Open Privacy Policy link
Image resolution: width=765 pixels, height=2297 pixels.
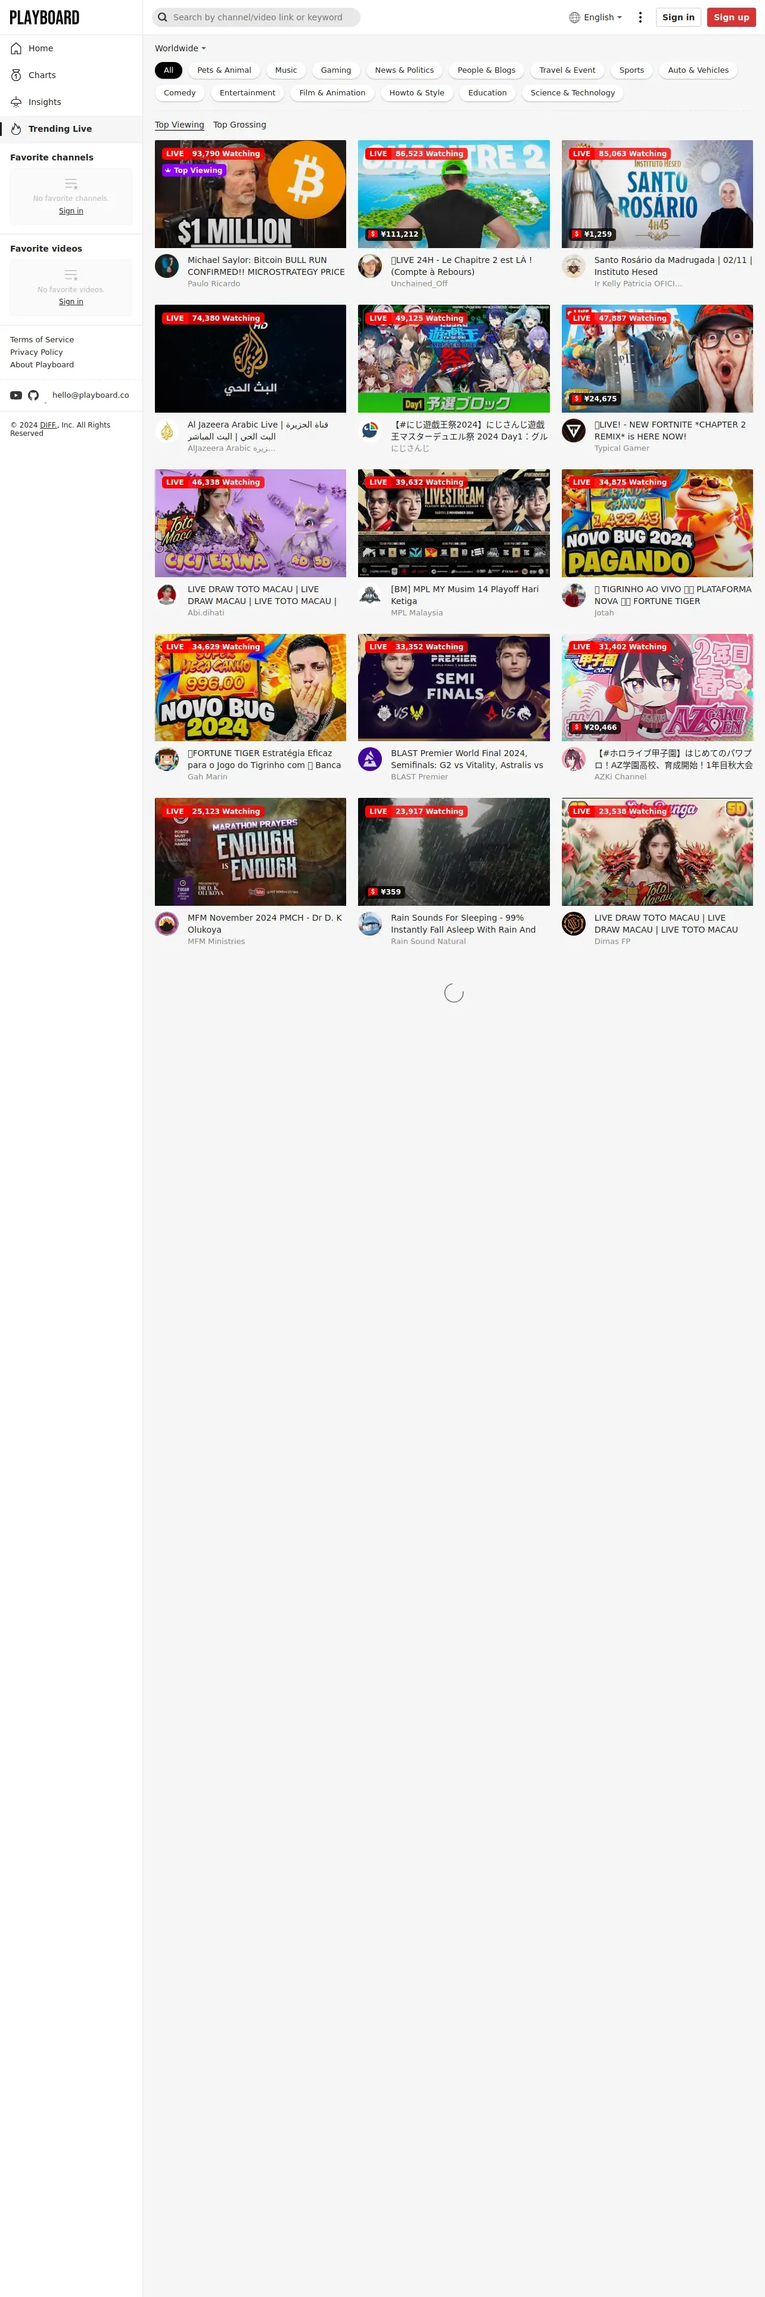coord(36,352)
